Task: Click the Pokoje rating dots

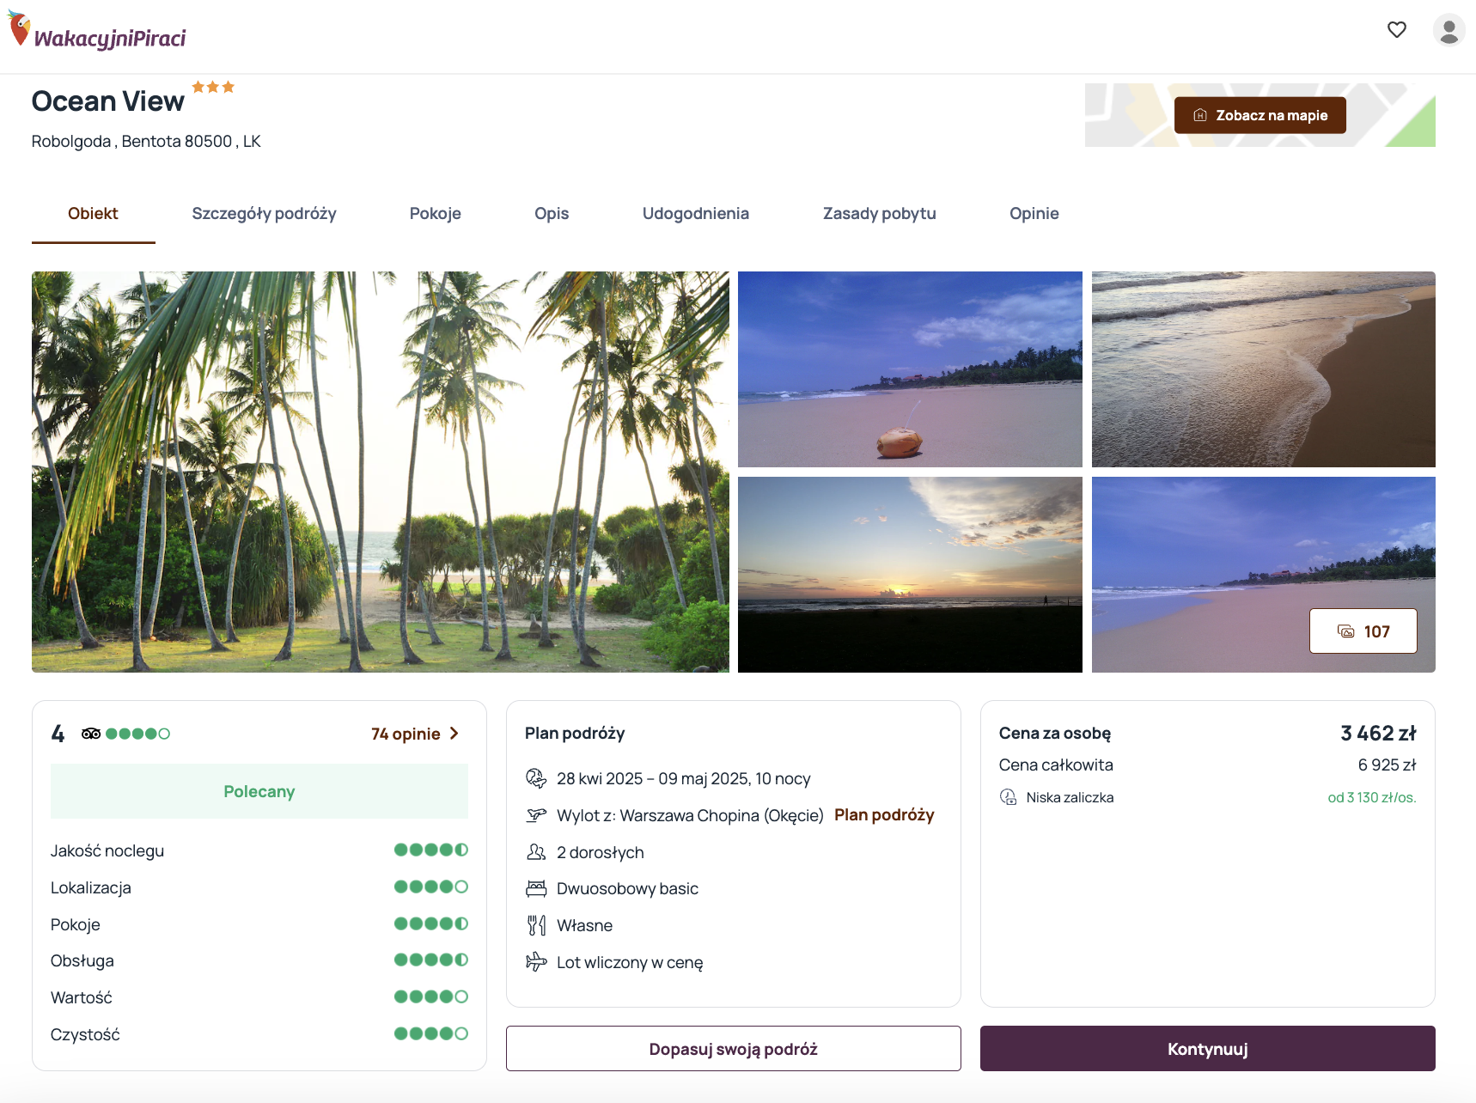Action: (x=431, y=923)
